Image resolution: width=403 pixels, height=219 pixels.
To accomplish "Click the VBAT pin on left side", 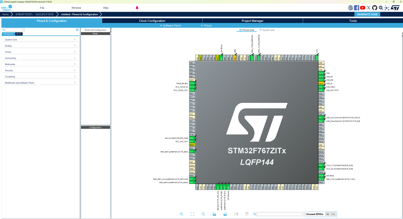I will [192, 80].
